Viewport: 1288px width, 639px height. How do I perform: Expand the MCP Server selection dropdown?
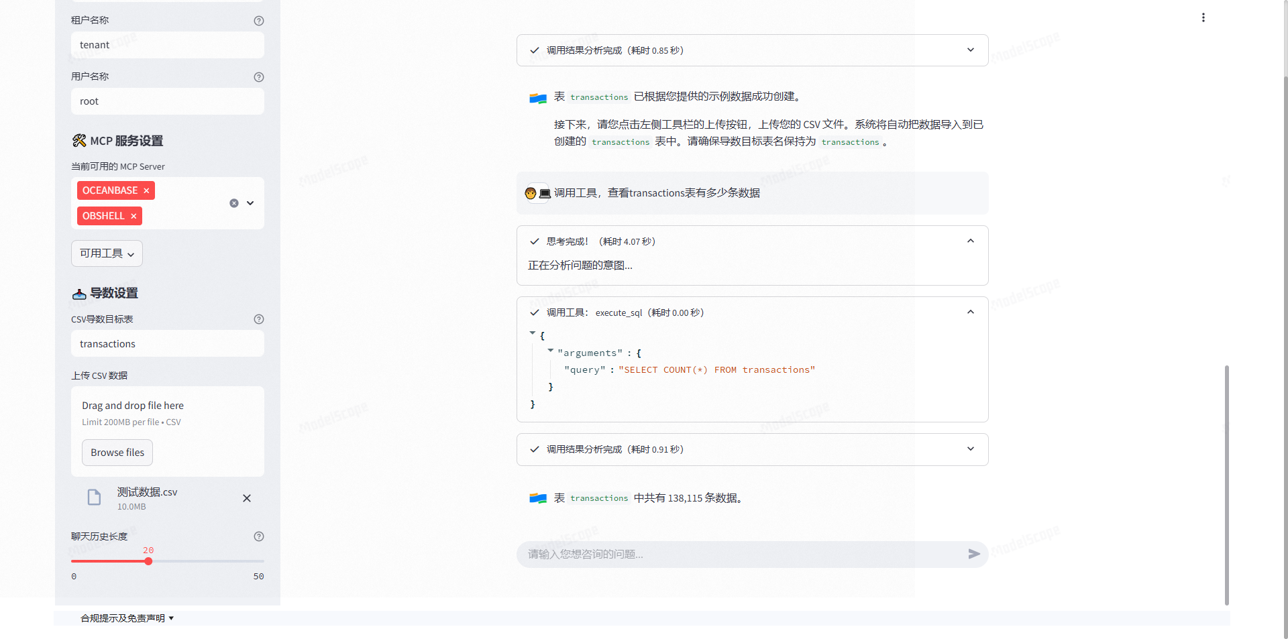pos(250,202)
